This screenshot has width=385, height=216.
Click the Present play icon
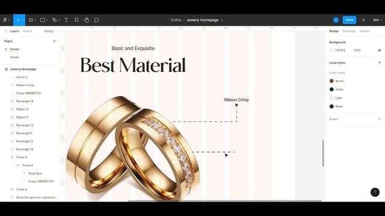coord(363,20)
